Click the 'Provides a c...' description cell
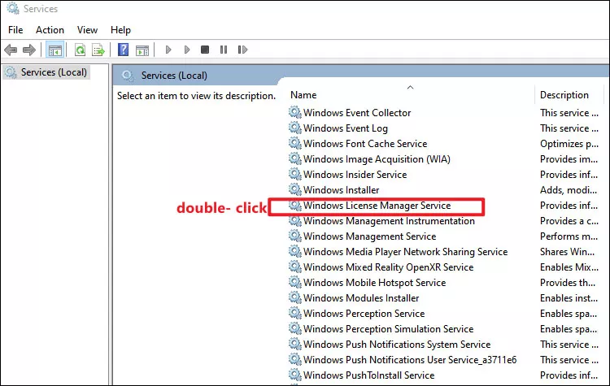The image size is (610, 386). pos(569,221)
